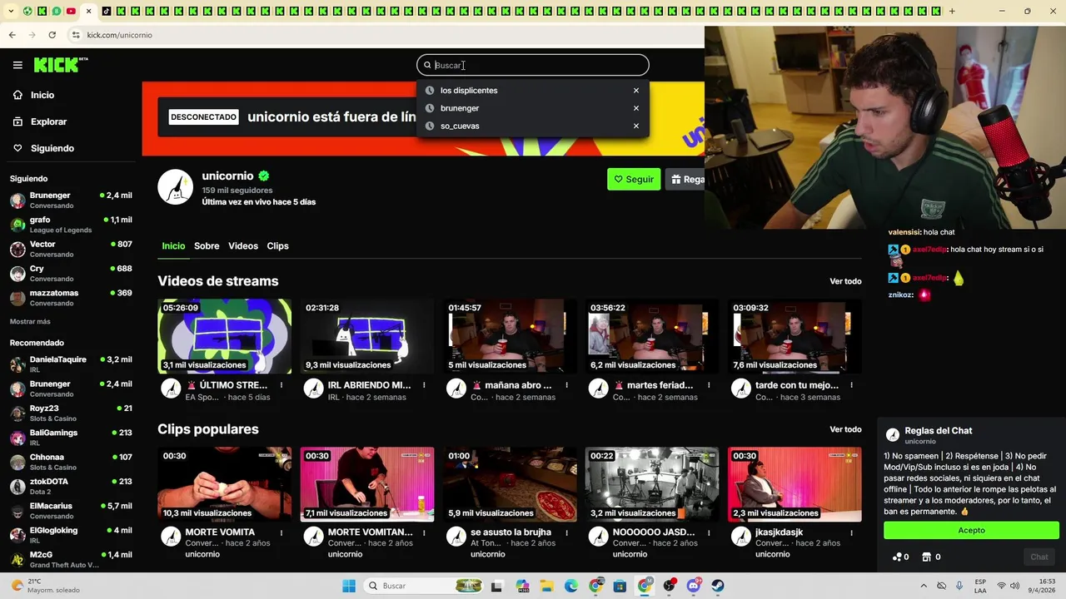This screenshot has height=599, width=1066.
Task: Open options for 'NOOOOOO JASD...' clip
Action: [x=709, y=532]
